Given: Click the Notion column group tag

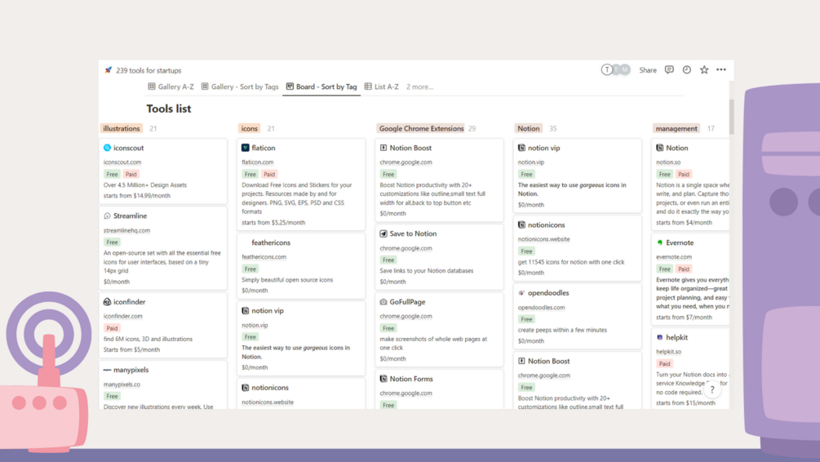Looking at the screenshot, I should pyautogui.click(x=528, y=128).
